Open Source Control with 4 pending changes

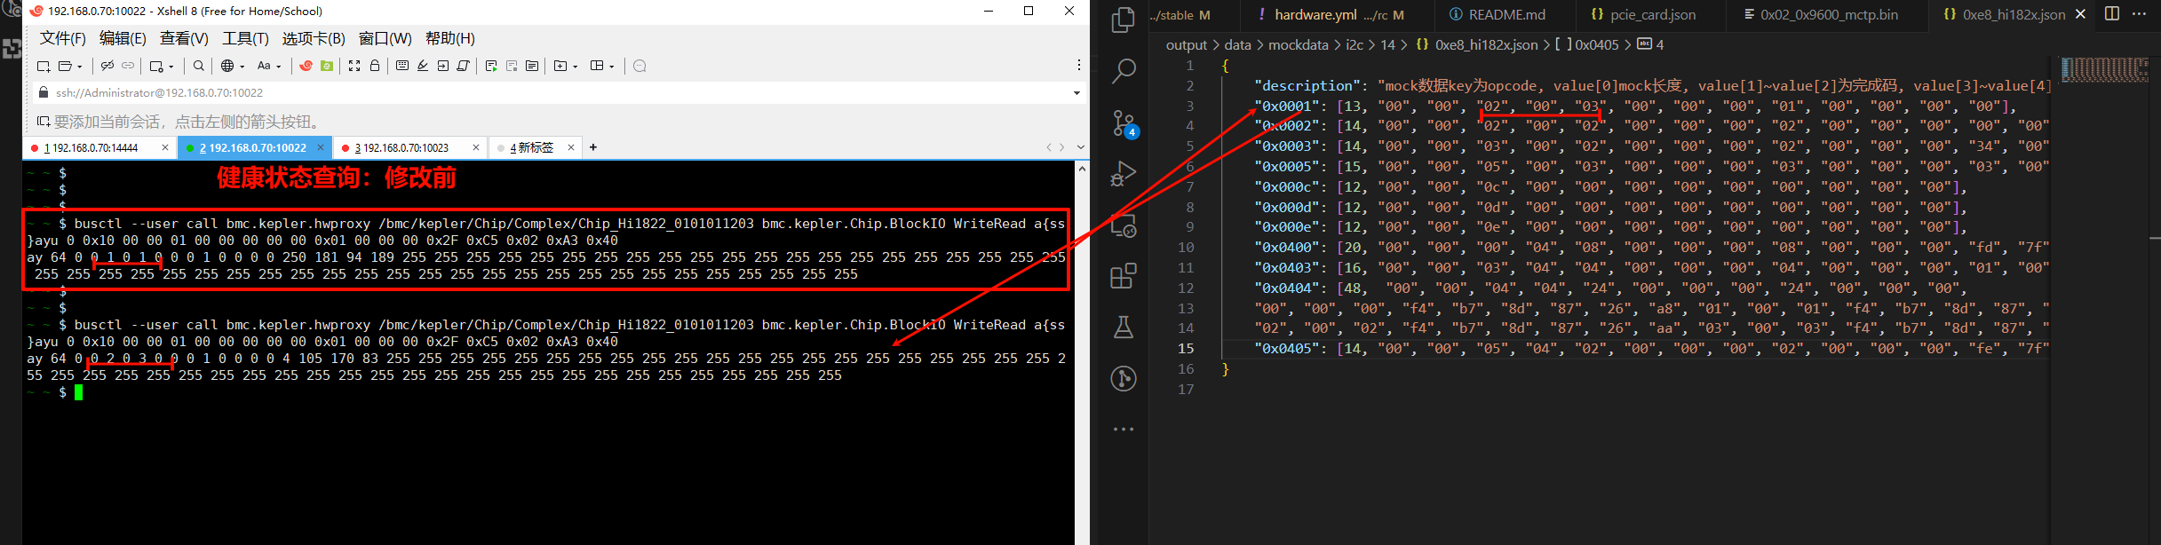coord(1124,123)
